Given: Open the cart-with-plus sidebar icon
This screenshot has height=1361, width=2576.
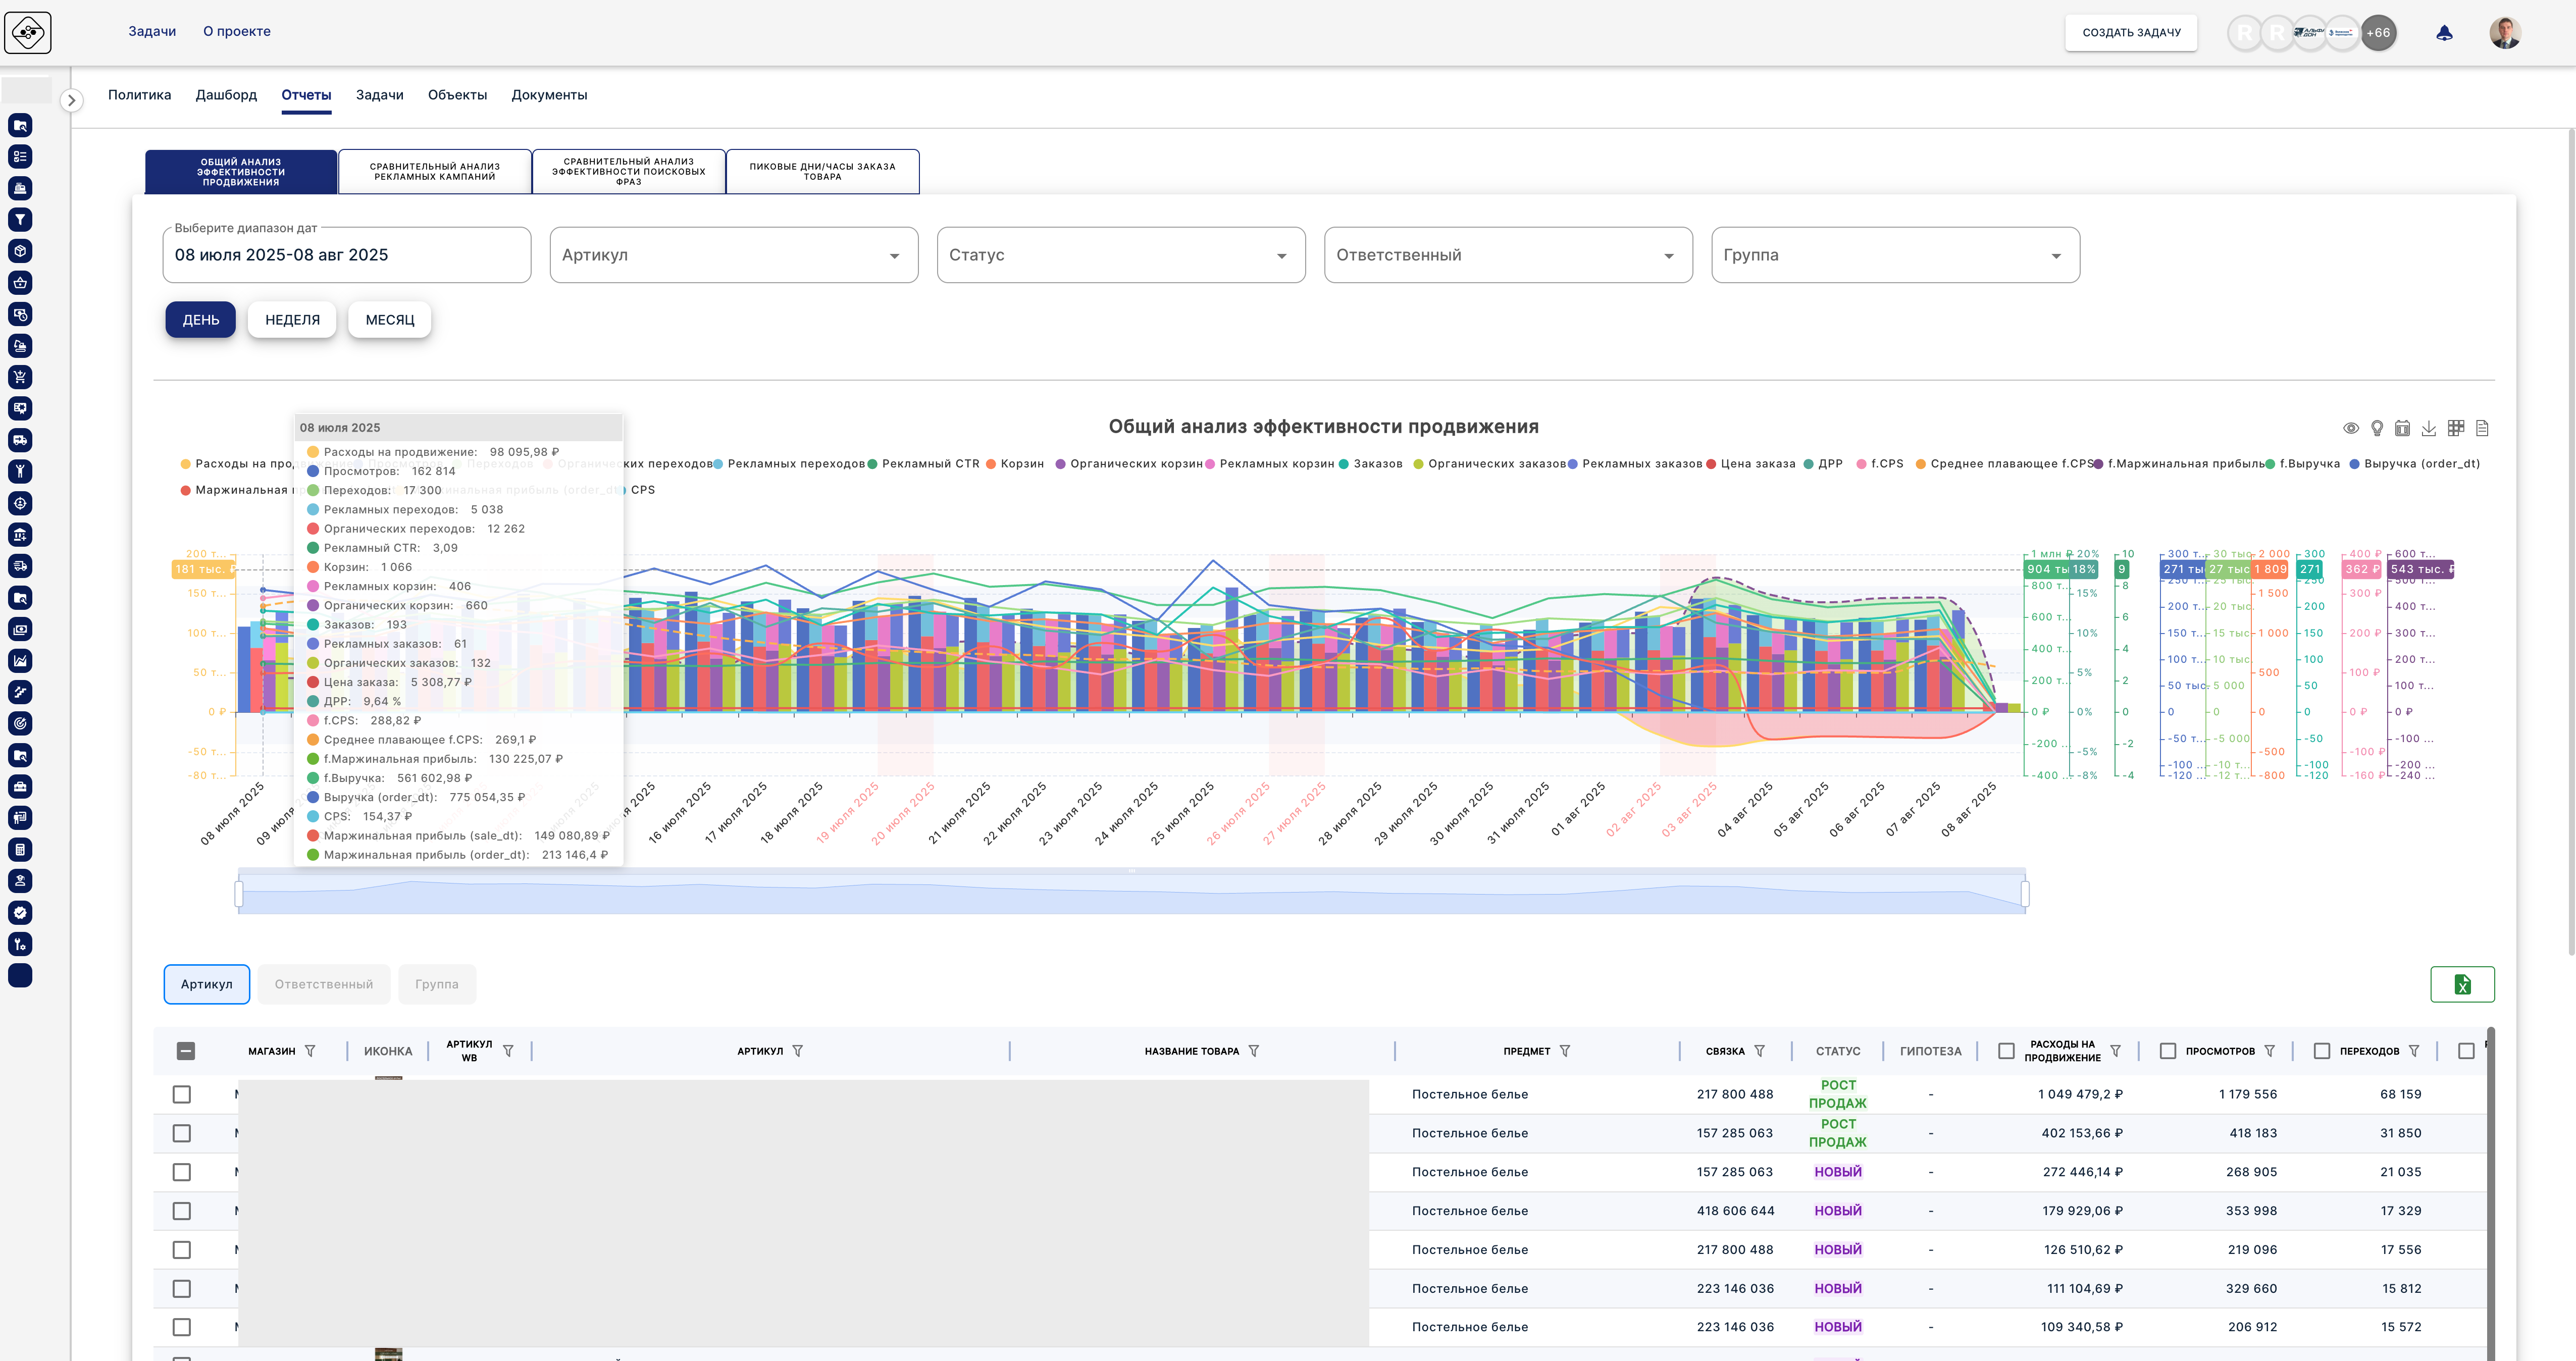Looking at the screenshot, I should click(20, 377).
